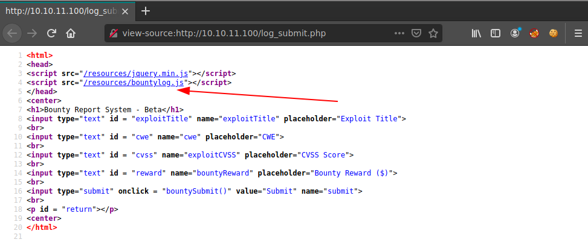Click the red extension icon in toolbar
The width and height of the screenshot is (588, 251).
click(x=534, y=33)
